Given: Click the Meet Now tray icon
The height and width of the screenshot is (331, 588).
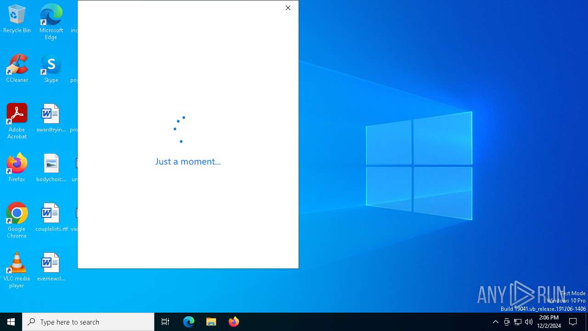Looking at the screenshot, I should (507, 322).
